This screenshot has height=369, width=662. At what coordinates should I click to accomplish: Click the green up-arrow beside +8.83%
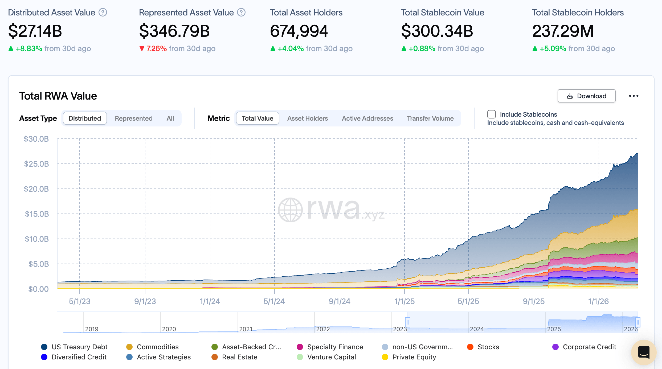tap(10, 48)
